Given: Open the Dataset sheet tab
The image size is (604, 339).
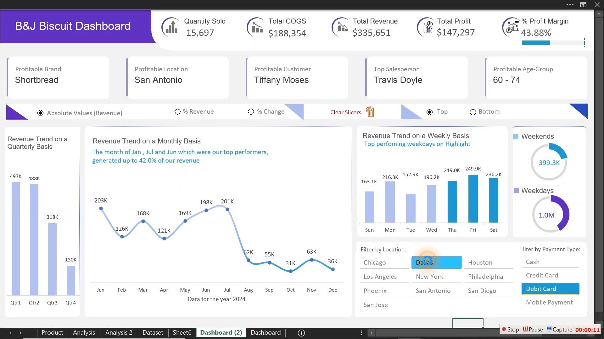Looking at the screenshot, I should 153,332.
